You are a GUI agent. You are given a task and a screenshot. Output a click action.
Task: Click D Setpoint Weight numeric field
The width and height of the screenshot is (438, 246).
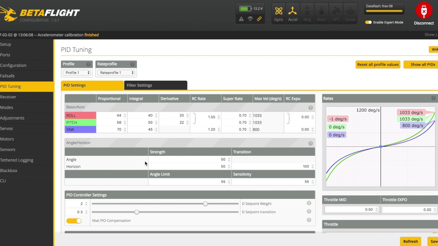click(77, 204)
